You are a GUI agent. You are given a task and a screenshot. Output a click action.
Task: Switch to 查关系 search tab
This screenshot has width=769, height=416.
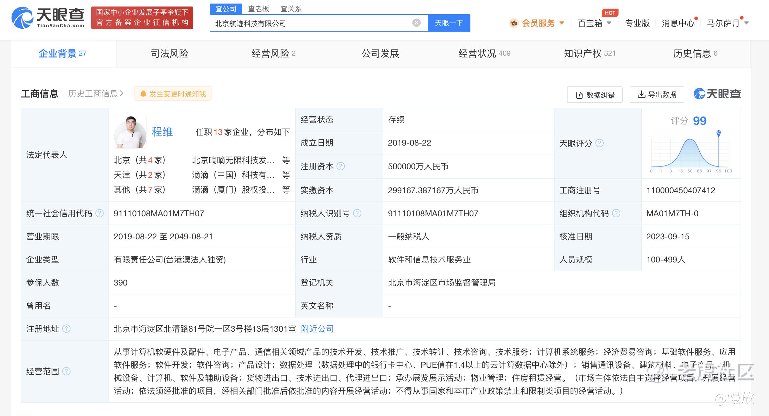[291, 9]
